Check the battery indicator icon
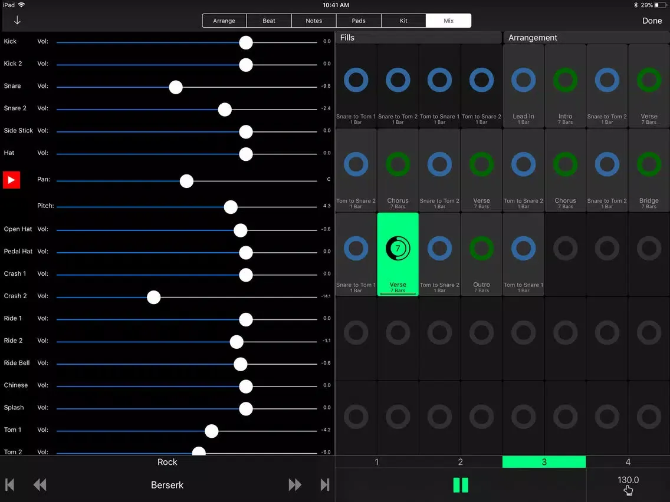 point(661,5)
